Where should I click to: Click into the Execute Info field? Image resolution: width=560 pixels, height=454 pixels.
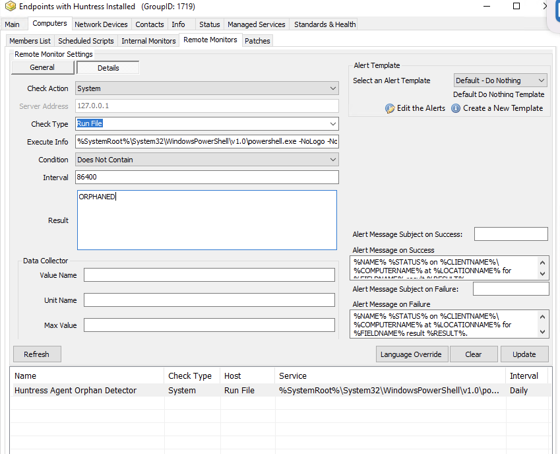tap(207, 141)
